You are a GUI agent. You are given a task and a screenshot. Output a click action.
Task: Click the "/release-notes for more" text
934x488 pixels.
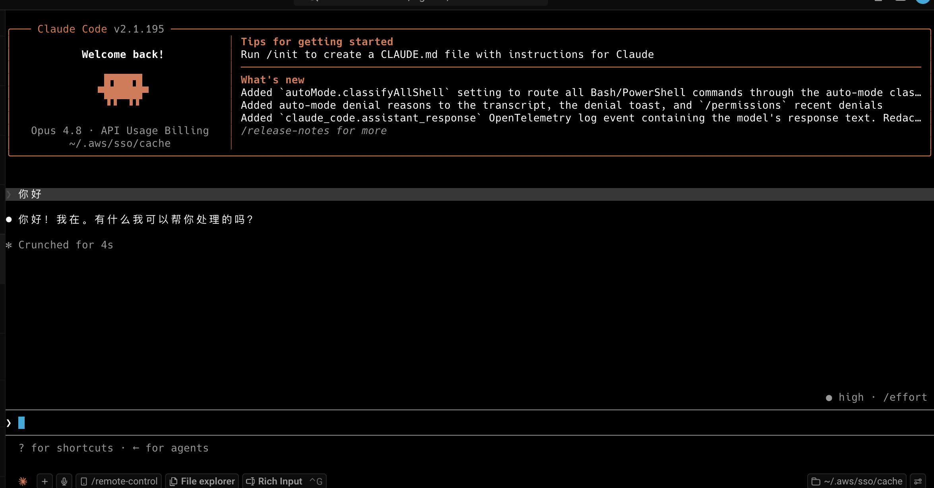(314, 131)
